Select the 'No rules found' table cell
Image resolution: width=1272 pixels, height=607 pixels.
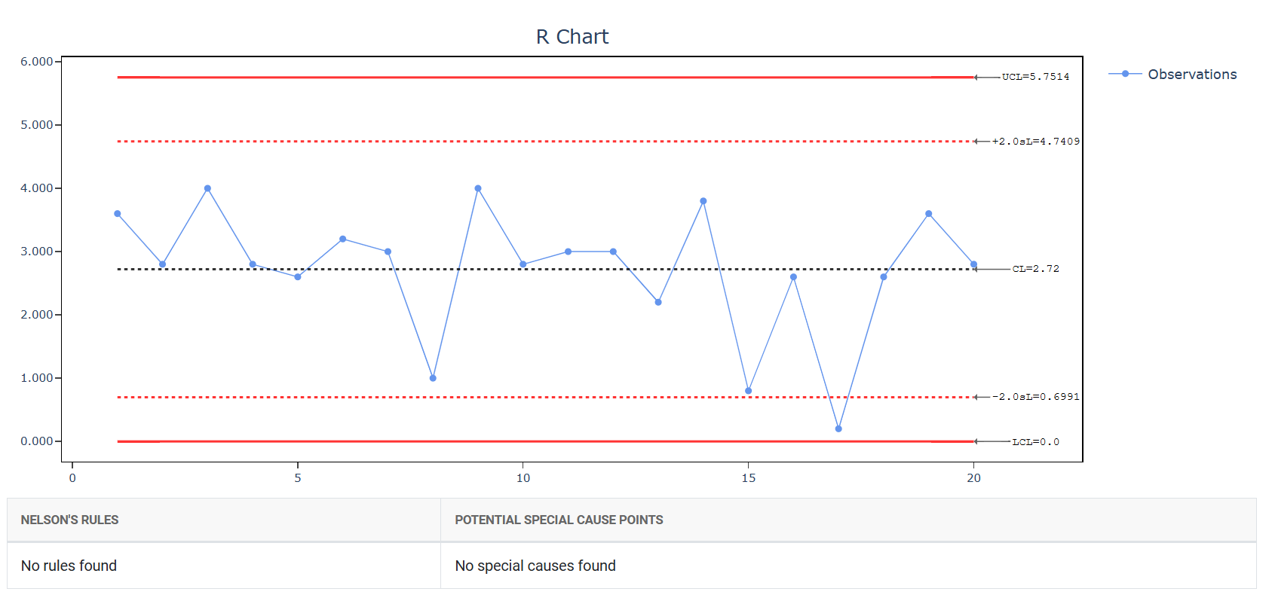69,566
